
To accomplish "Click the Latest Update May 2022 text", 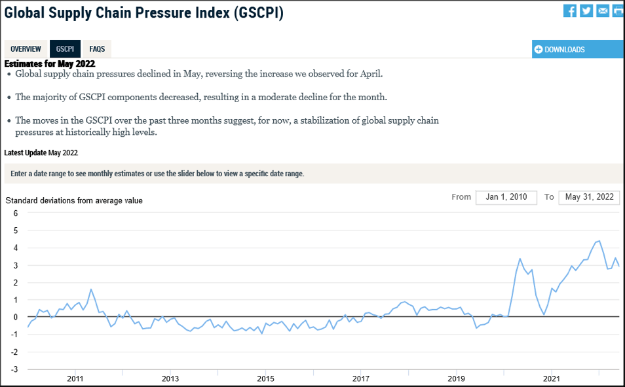I will coord(41,153).
